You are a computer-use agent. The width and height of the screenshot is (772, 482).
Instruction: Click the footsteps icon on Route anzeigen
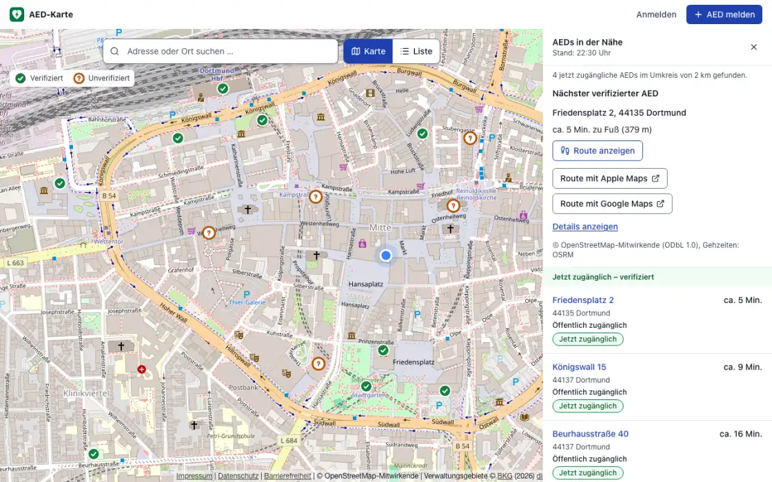tap(565, 151)
